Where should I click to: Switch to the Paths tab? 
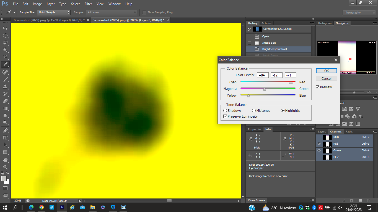pyautogui.click(x=349, y=132)
